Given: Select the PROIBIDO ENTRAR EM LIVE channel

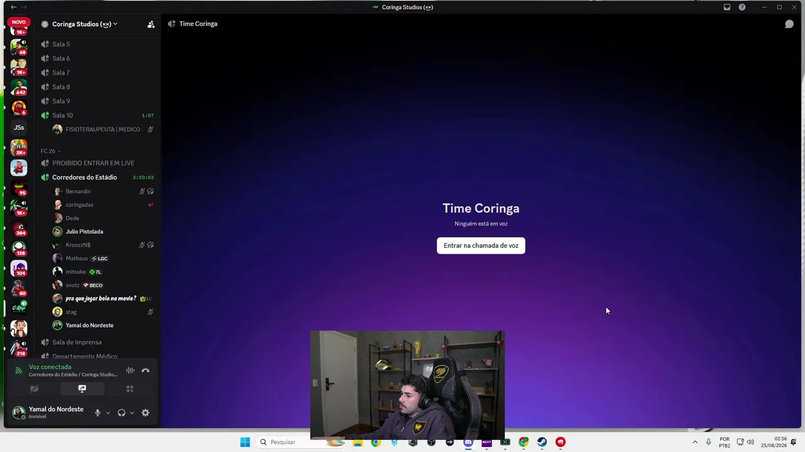Looking at the screenshot, I should click(x=97, y=163).
